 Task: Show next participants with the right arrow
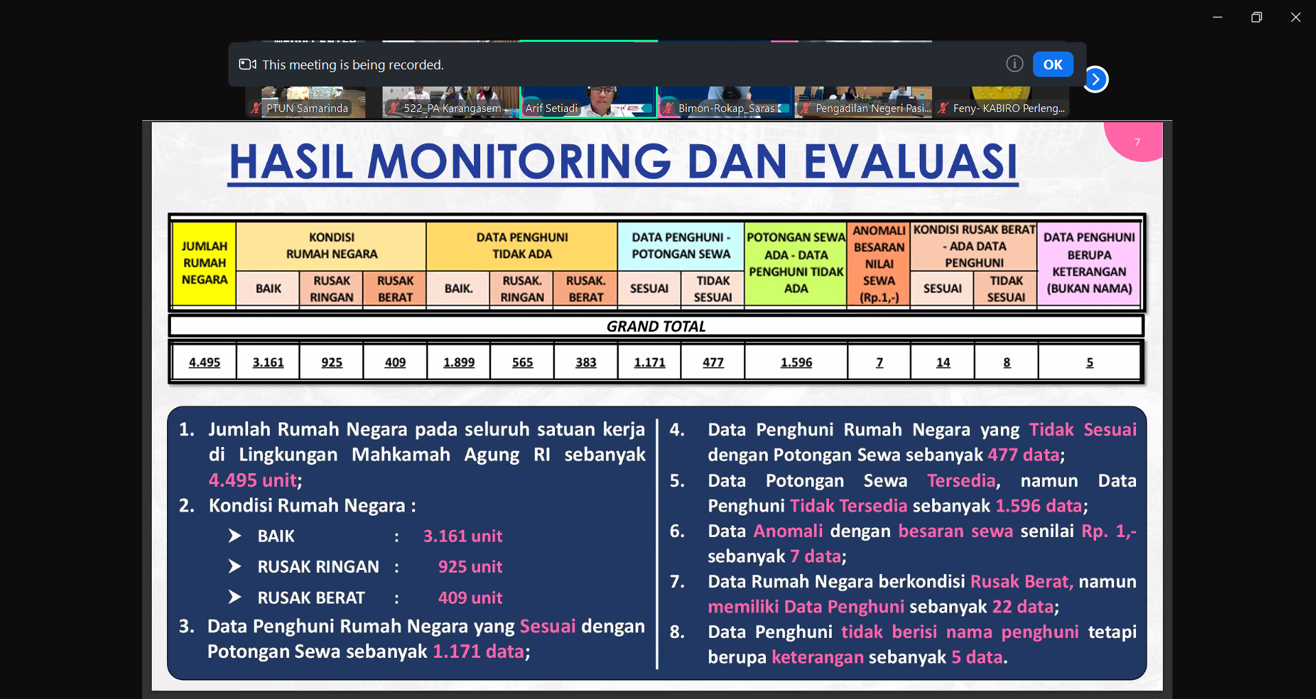click(1096, 80)
